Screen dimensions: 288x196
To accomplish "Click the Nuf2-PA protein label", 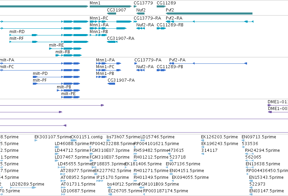I will click(145, 67).
